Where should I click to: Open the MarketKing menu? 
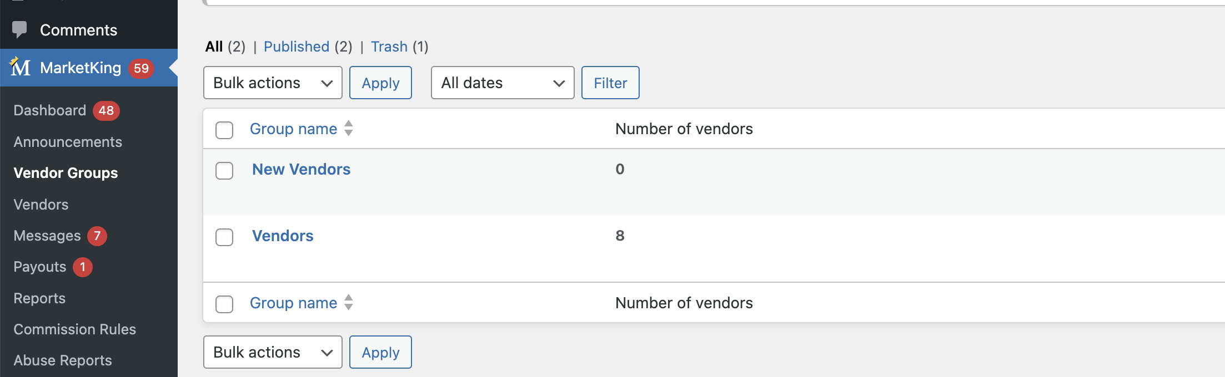click(x=81, y=68)
